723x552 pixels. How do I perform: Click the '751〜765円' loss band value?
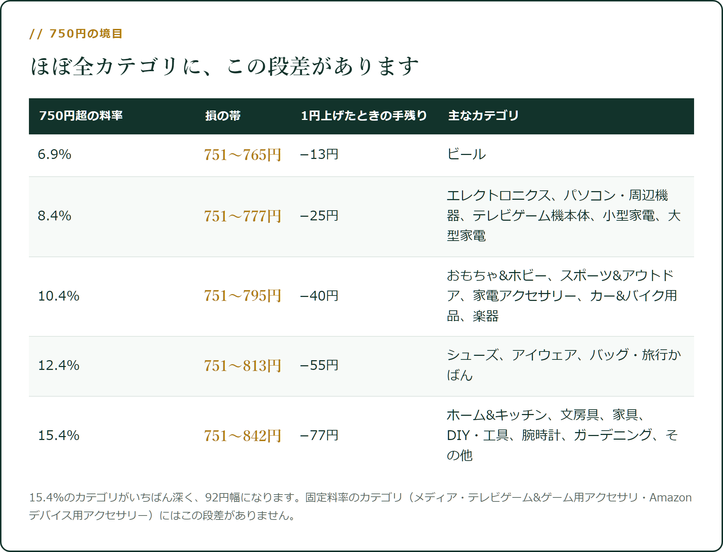[243, 155]
